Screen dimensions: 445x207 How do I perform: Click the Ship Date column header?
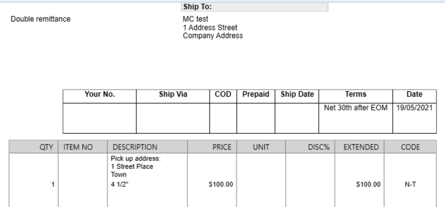click(x=297, y=94)
